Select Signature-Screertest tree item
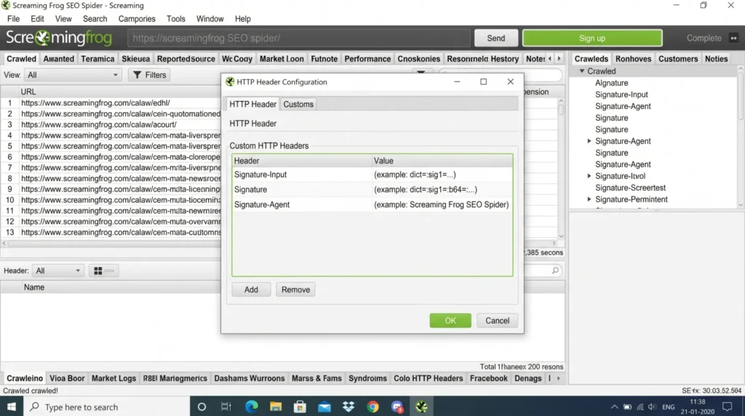Viewport: 745px width, 416px height. point(630,188)
